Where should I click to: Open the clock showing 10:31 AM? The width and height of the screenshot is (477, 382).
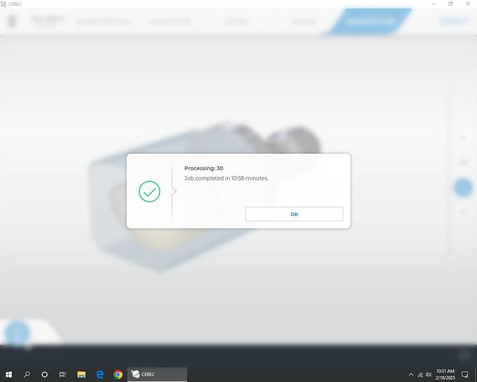click(445, 374)
